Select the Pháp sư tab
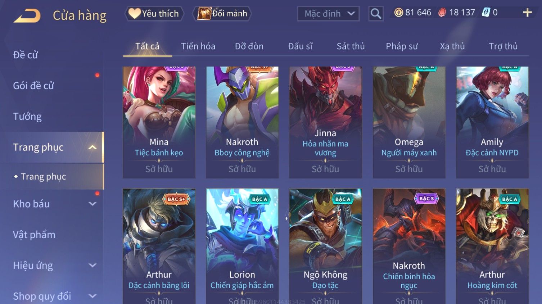 402,46
